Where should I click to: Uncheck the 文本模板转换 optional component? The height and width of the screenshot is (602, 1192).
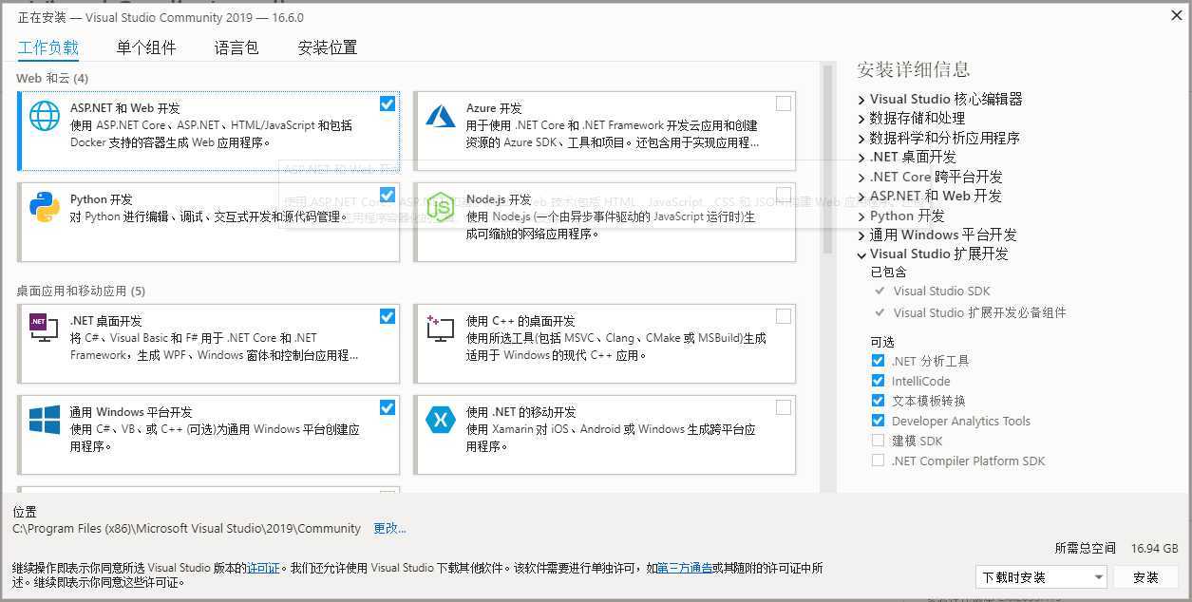click(x=878, y=401)
